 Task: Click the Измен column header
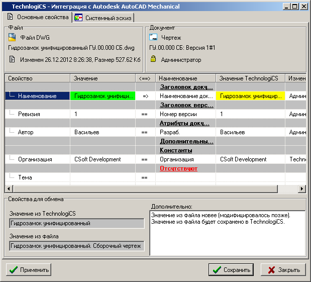pos(296,78)
